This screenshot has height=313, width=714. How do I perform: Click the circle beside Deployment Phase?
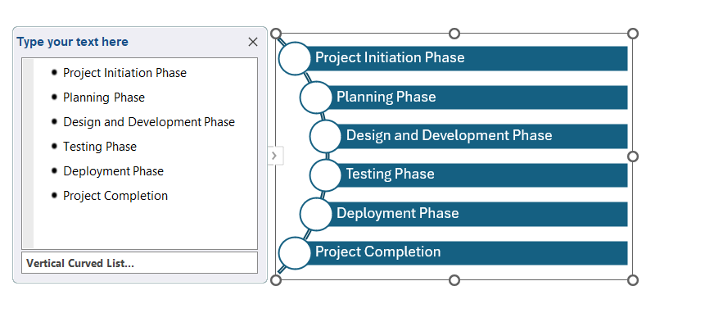[315, 214]
